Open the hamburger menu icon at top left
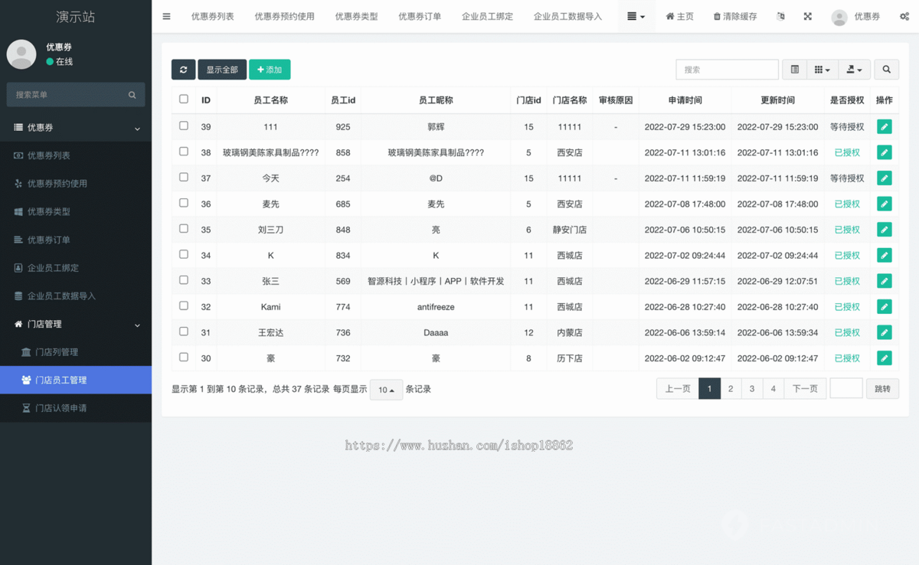Viewport: 919px width, 565px height. point(166,15)
